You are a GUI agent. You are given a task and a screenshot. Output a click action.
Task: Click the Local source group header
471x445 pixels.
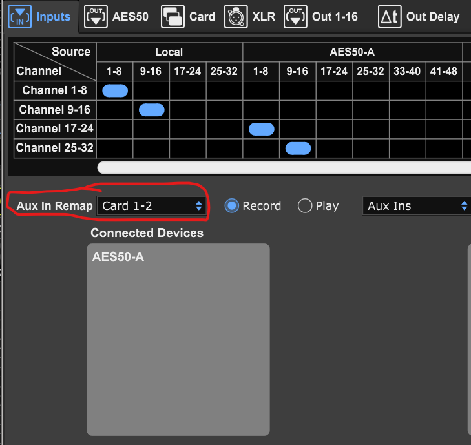tap(169, 52)
